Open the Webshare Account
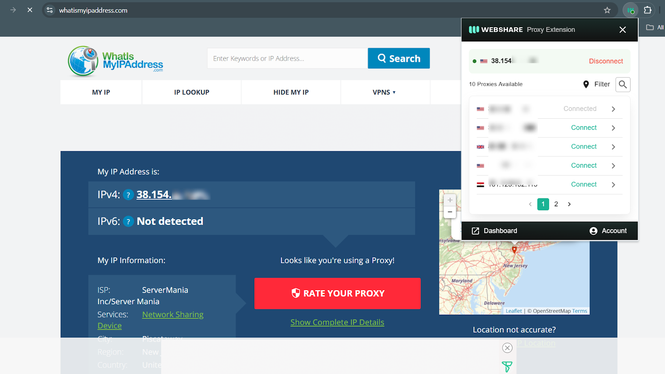 (608, 231)
